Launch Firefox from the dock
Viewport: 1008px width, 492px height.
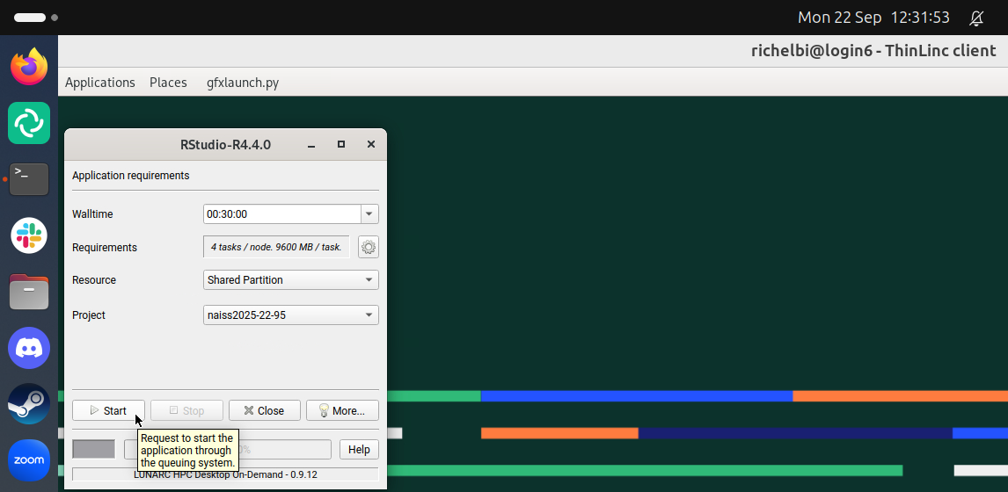[x=29, y=67]
